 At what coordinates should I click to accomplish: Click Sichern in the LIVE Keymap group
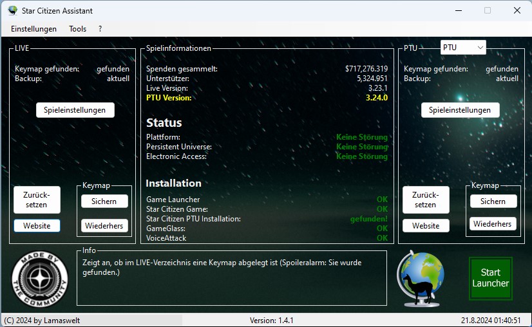pos(104,201)
